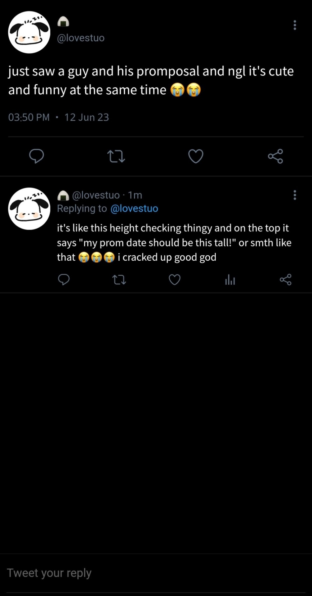The height and width of the screenshot is (596, 312).
Task: Open @lovestuo handle on main tweet
Action: pos(81,38)
